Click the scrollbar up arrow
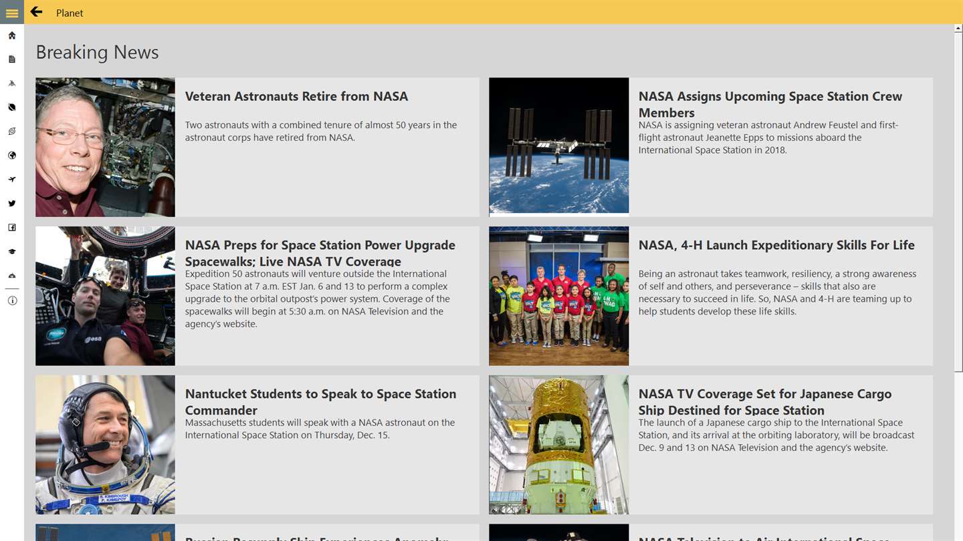Image resolution: width=963 pixels, height=541 pixels. [x=958, y=28]
